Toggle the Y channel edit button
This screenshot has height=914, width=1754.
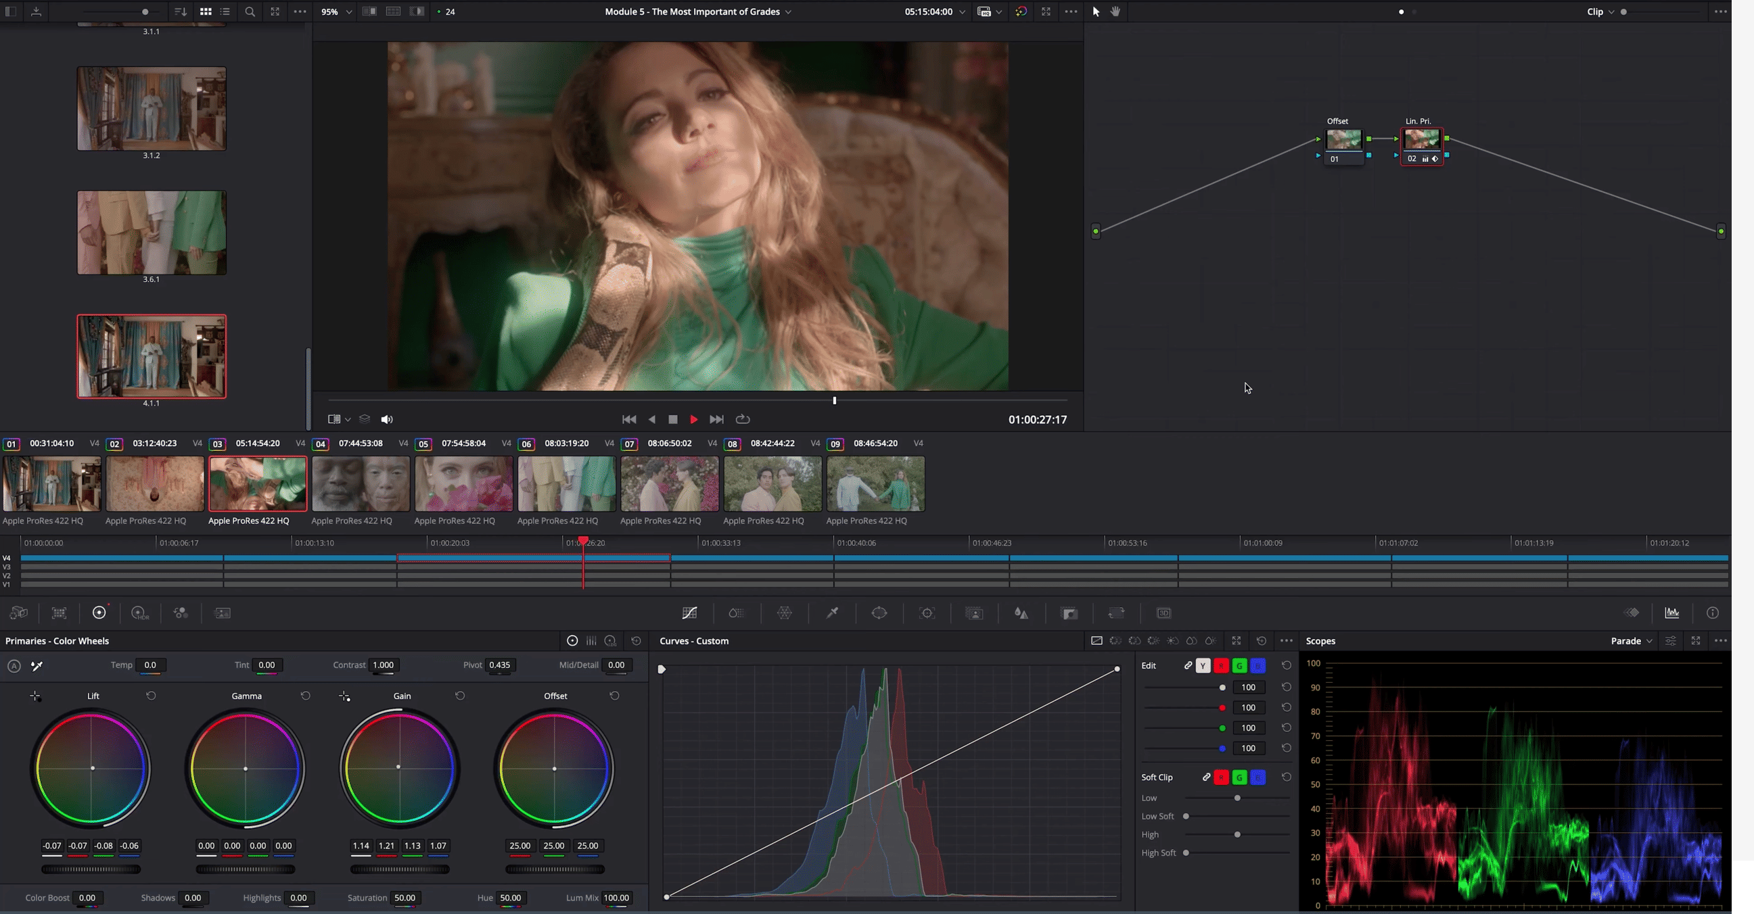point(1203,666)
